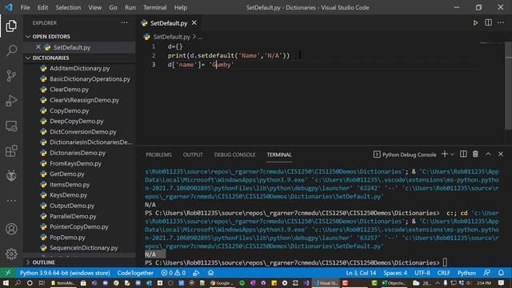Open Windows Start menu on taskbar
This screenshot has width=512, height=288.
click(6, 282)
